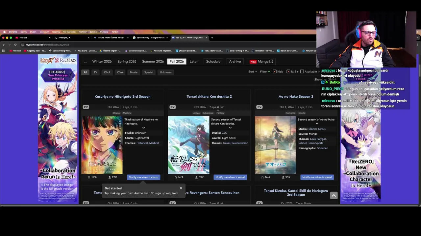
Task: Open the external Manga link icon
Action: click(x=271, y=61)
